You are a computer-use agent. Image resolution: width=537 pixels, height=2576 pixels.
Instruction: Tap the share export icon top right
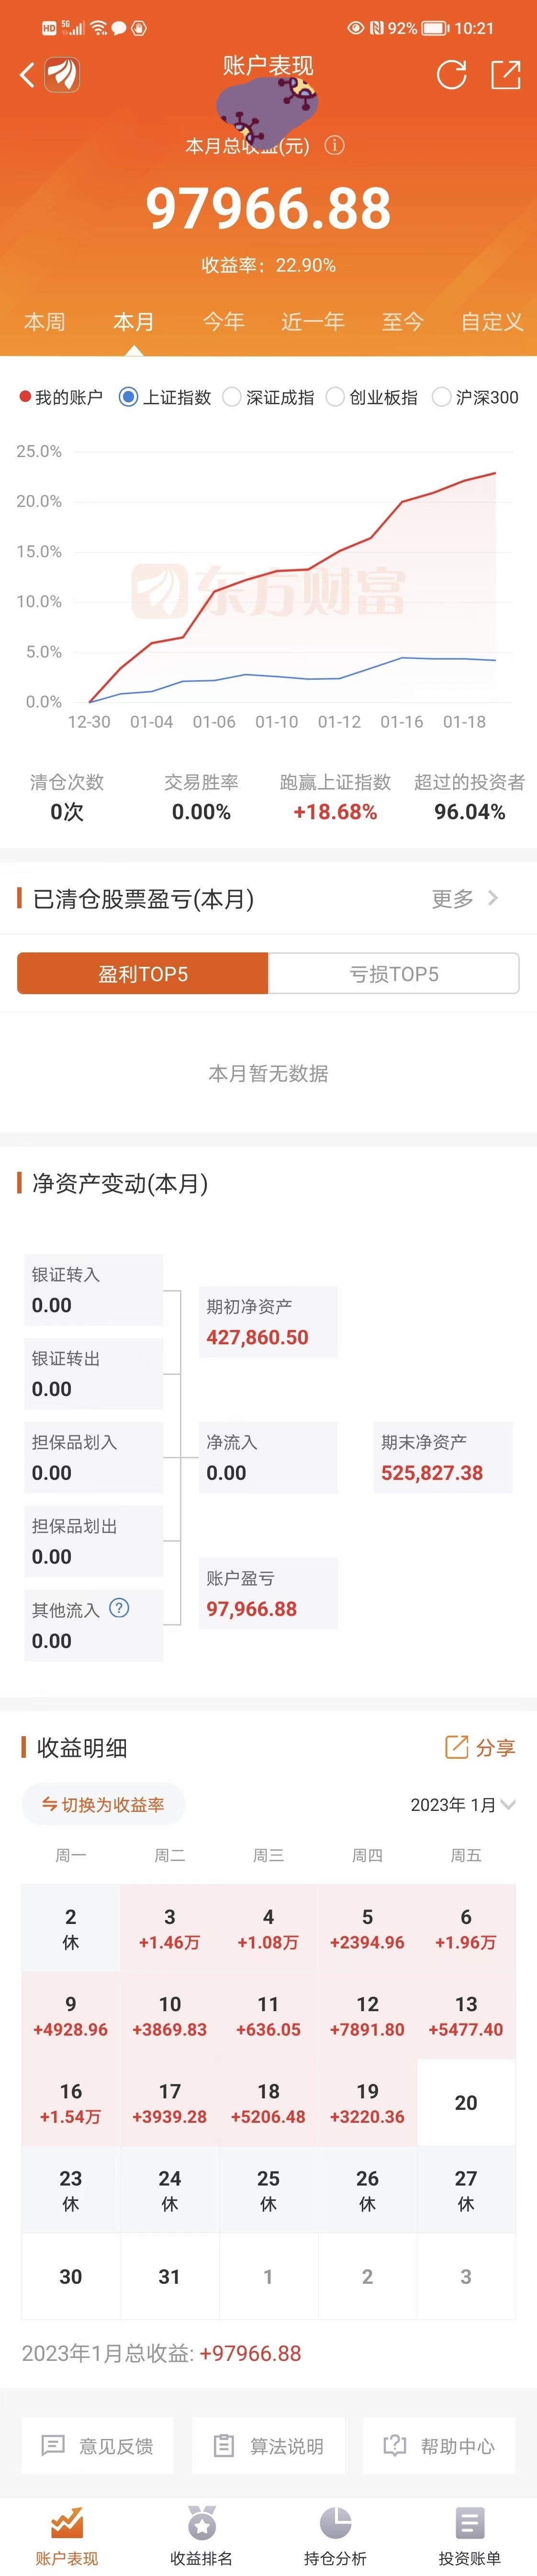click(x=506, y=74)
